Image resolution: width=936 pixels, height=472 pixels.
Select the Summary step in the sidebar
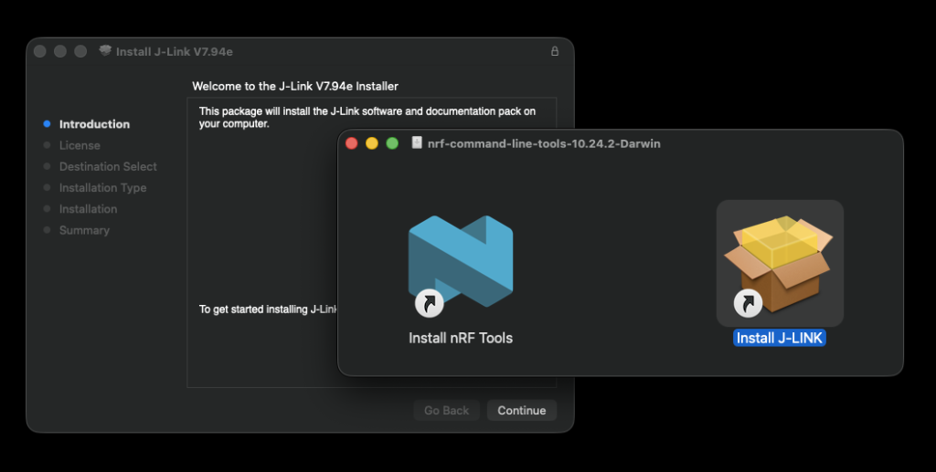(x=84, y=230)
